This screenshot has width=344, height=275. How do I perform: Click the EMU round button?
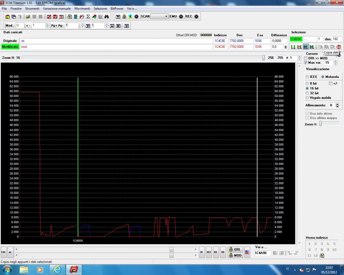[181, 17]
